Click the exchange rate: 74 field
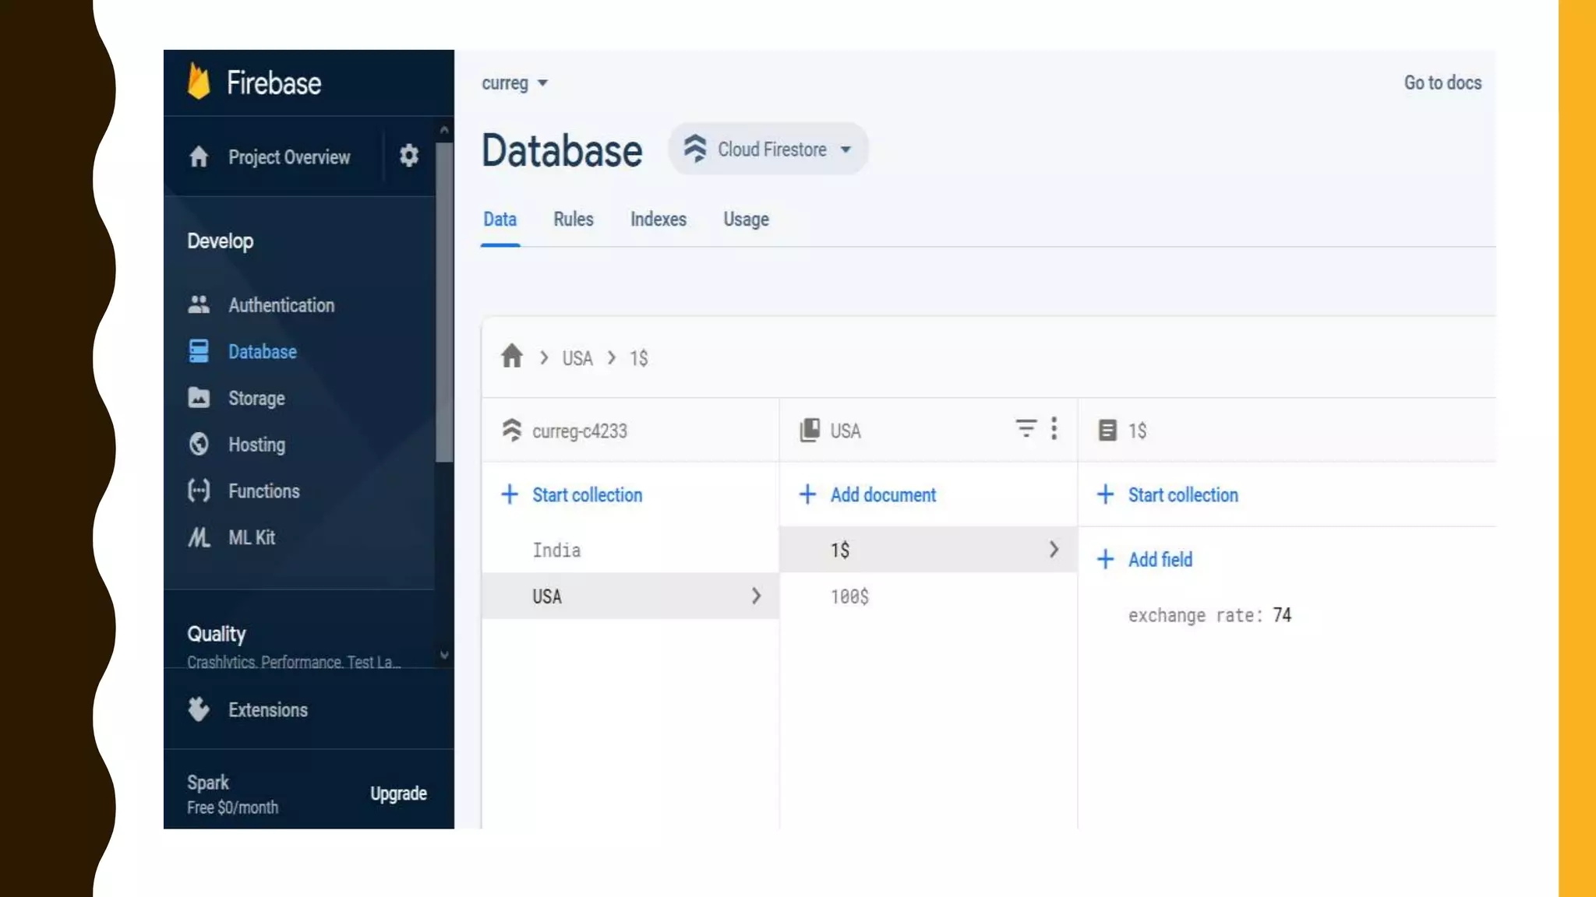This screenshot has height=897, width=1596. 1209,615
